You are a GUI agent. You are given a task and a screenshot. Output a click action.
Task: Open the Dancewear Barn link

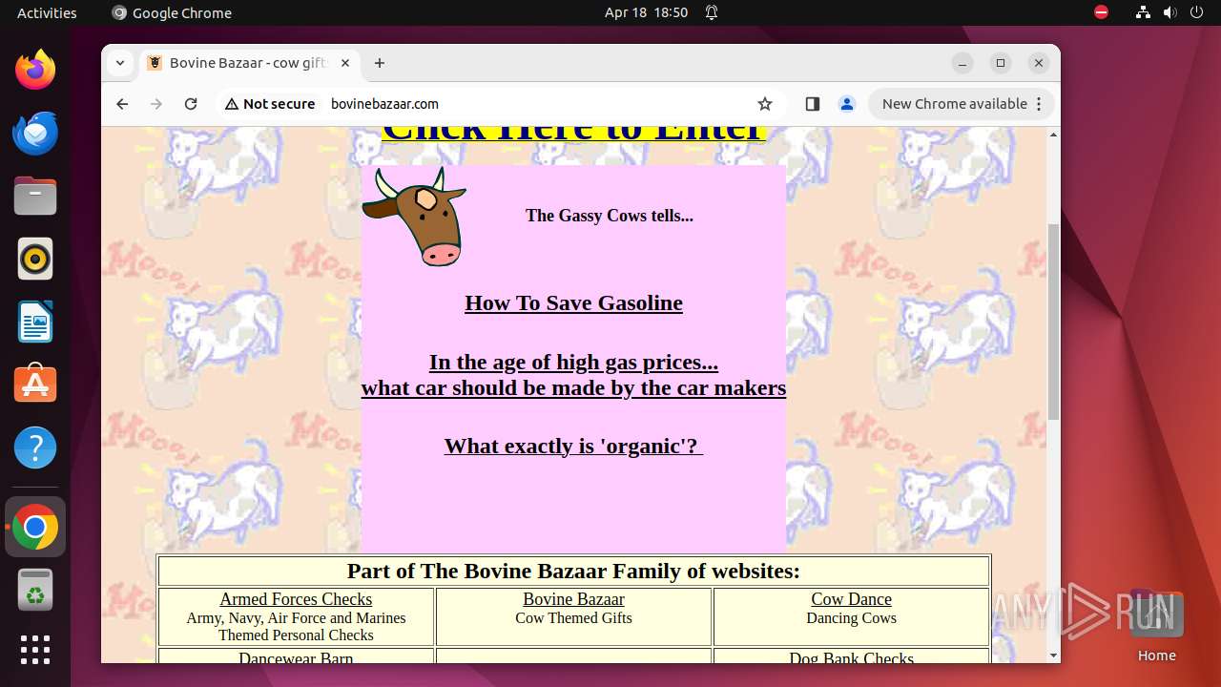296,657
